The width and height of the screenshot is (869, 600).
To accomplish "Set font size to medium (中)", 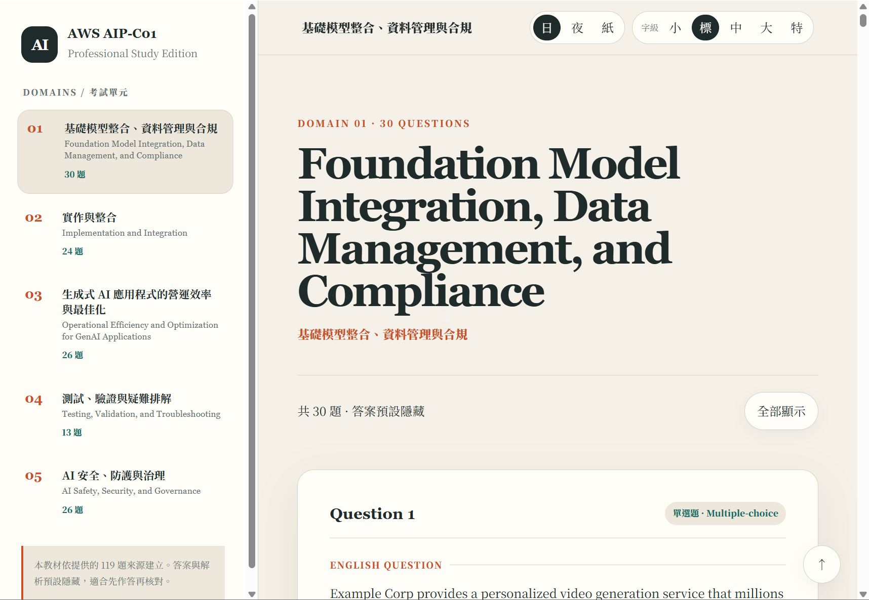I will 736,28.
